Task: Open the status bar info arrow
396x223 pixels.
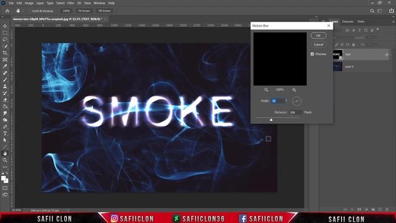Action: coord(68,211)
